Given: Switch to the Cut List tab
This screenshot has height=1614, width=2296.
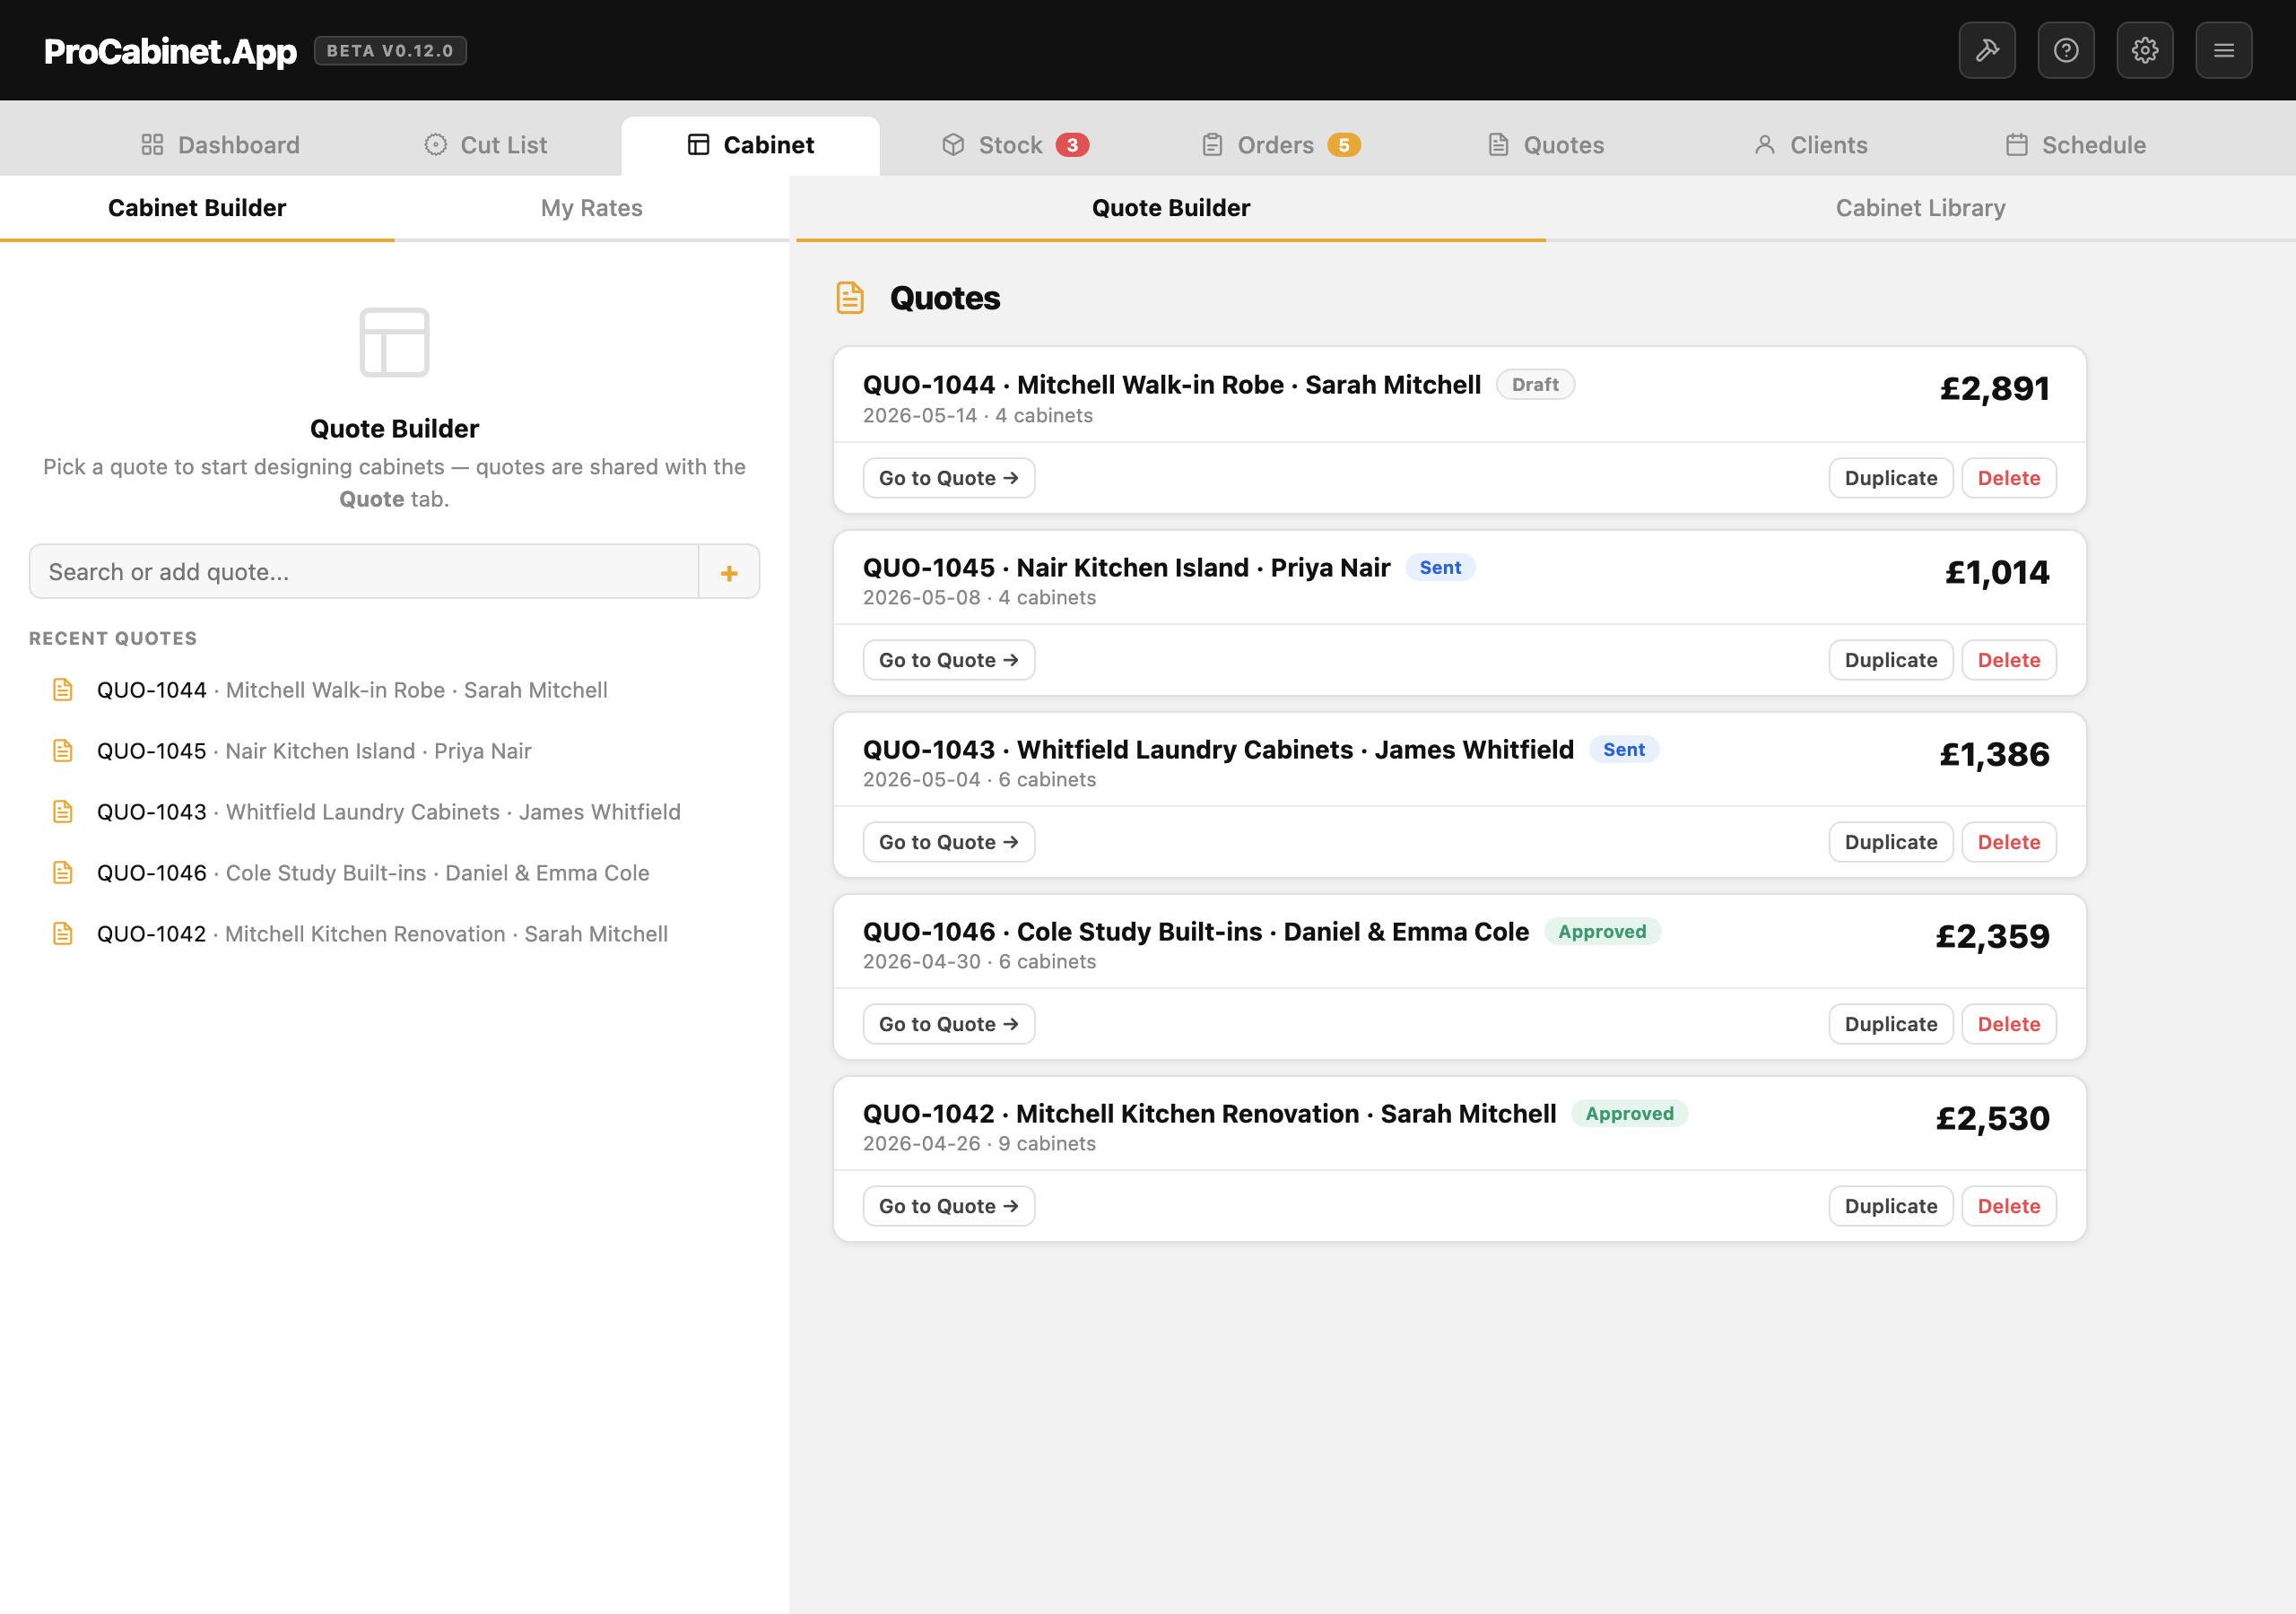Looking at the screenshot, I should pos(486,145).
